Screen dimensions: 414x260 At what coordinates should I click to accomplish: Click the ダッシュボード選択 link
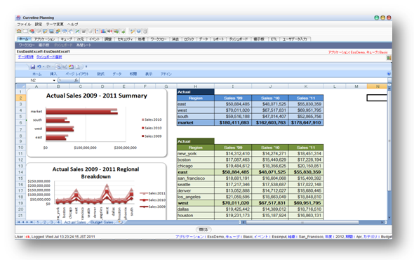tap(49, 57)
